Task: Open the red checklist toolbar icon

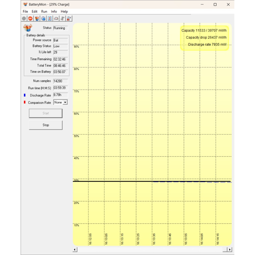Action: coord(50,18)
